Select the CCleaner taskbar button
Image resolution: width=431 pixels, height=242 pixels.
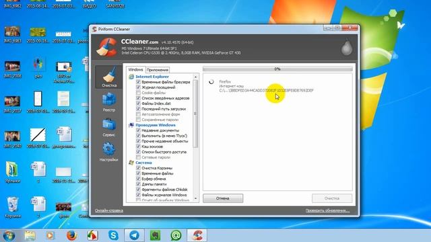pos(197,235)
